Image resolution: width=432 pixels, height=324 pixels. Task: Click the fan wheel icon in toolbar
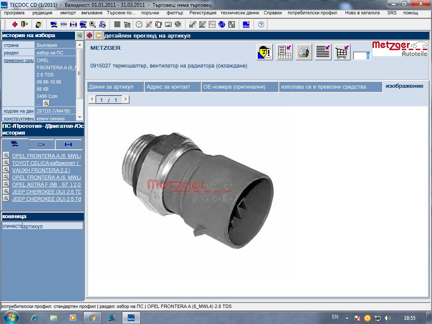point(232,24)
